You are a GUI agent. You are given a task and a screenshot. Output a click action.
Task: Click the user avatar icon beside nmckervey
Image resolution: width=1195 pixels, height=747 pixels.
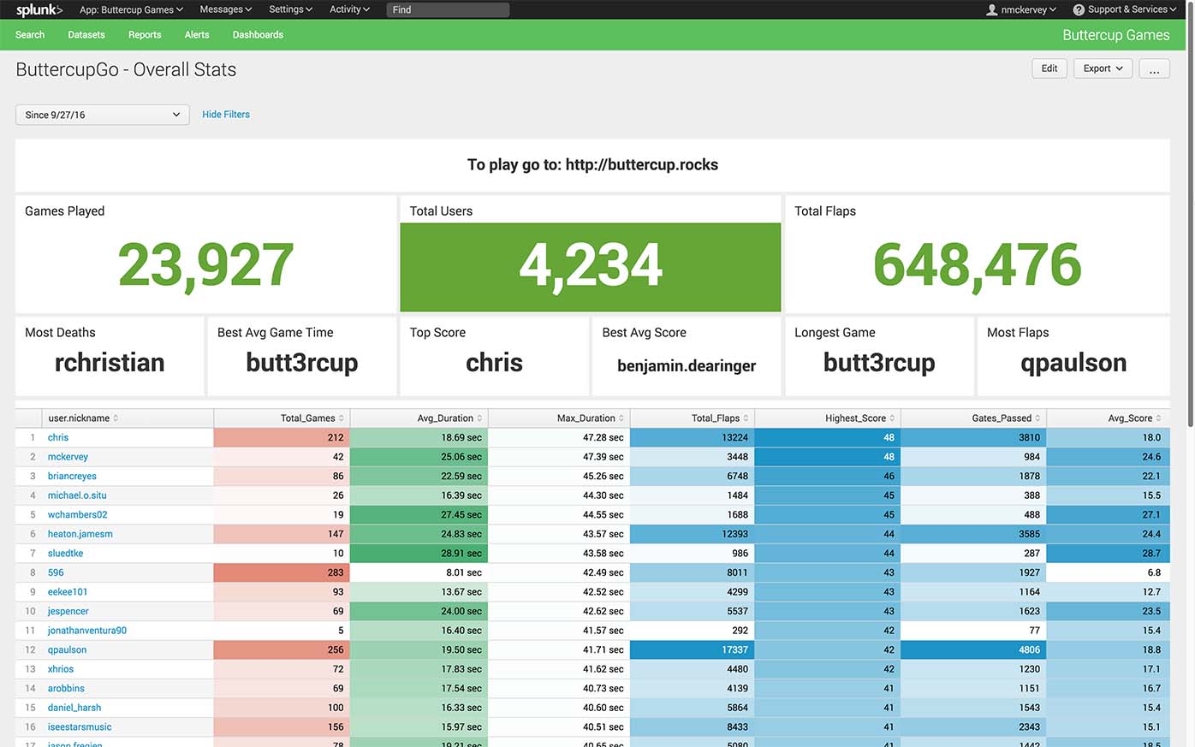click(991, 10)
